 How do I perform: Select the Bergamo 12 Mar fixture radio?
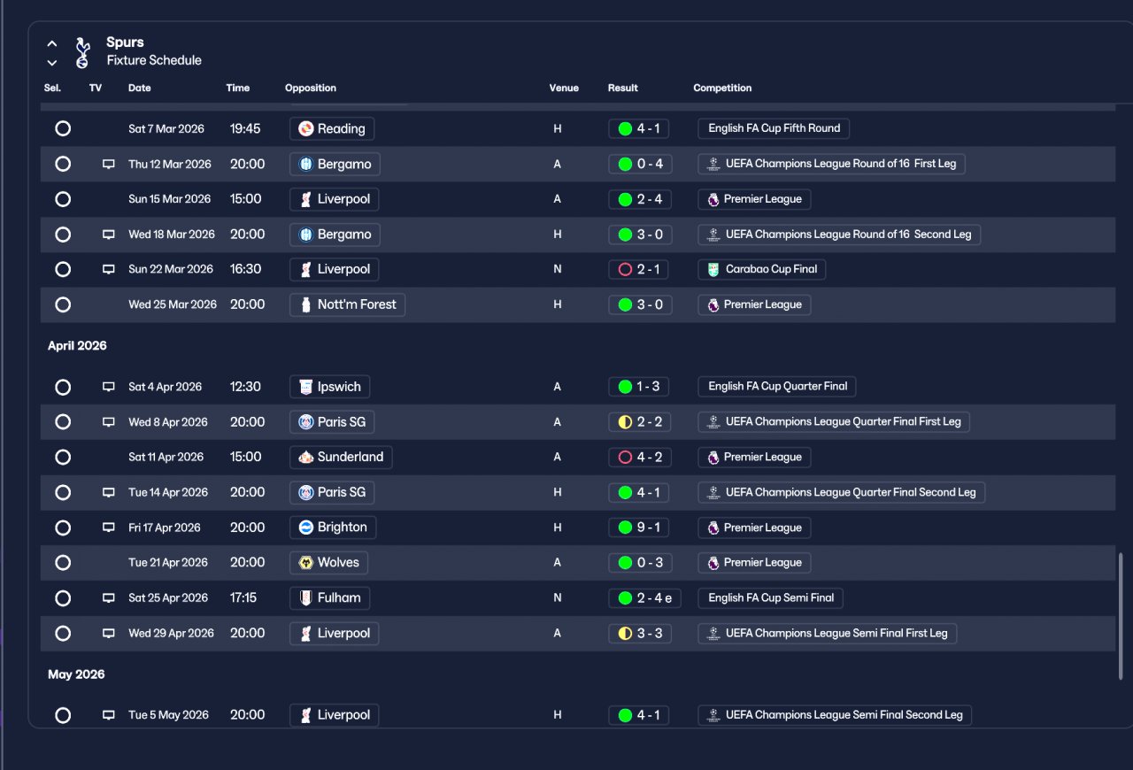pos(63,164)
